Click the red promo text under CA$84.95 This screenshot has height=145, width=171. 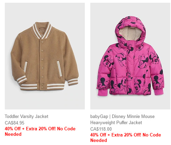[x=40, y=131]
